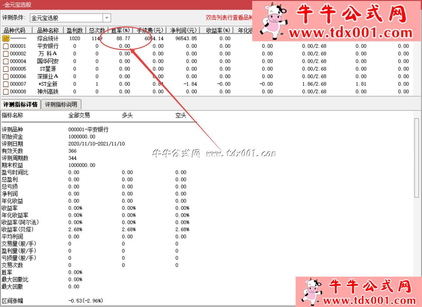
Task: Select the 深振业A row name
Action: point(48,76)
